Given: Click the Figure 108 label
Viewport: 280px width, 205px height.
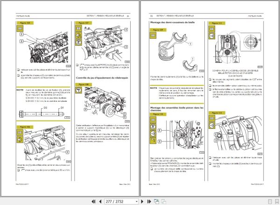Looking at the screenshot, I should (x=84, y=85).
